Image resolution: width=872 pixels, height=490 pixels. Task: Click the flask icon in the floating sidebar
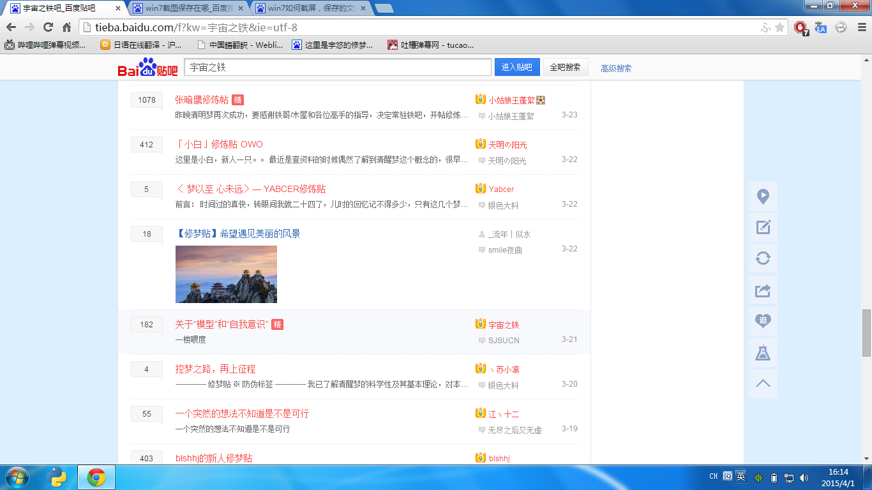point(763,353)
